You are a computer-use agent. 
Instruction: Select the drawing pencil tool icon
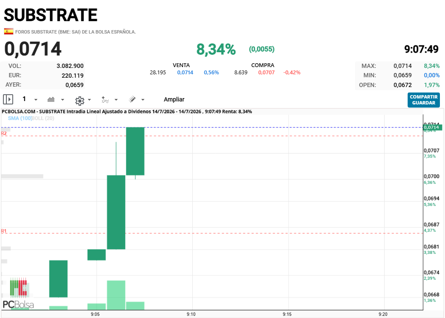pos(132,99)
